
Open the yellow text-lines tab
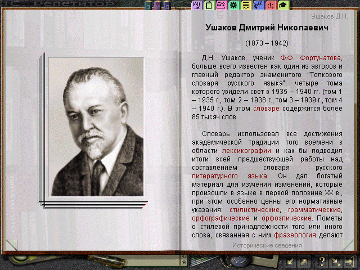tap(246, 5)
